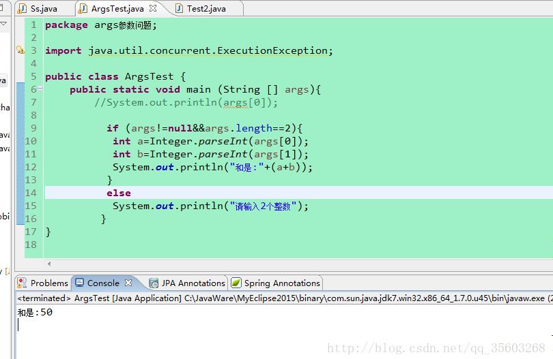
Task: Close the Console view
Action: (128, 283)
